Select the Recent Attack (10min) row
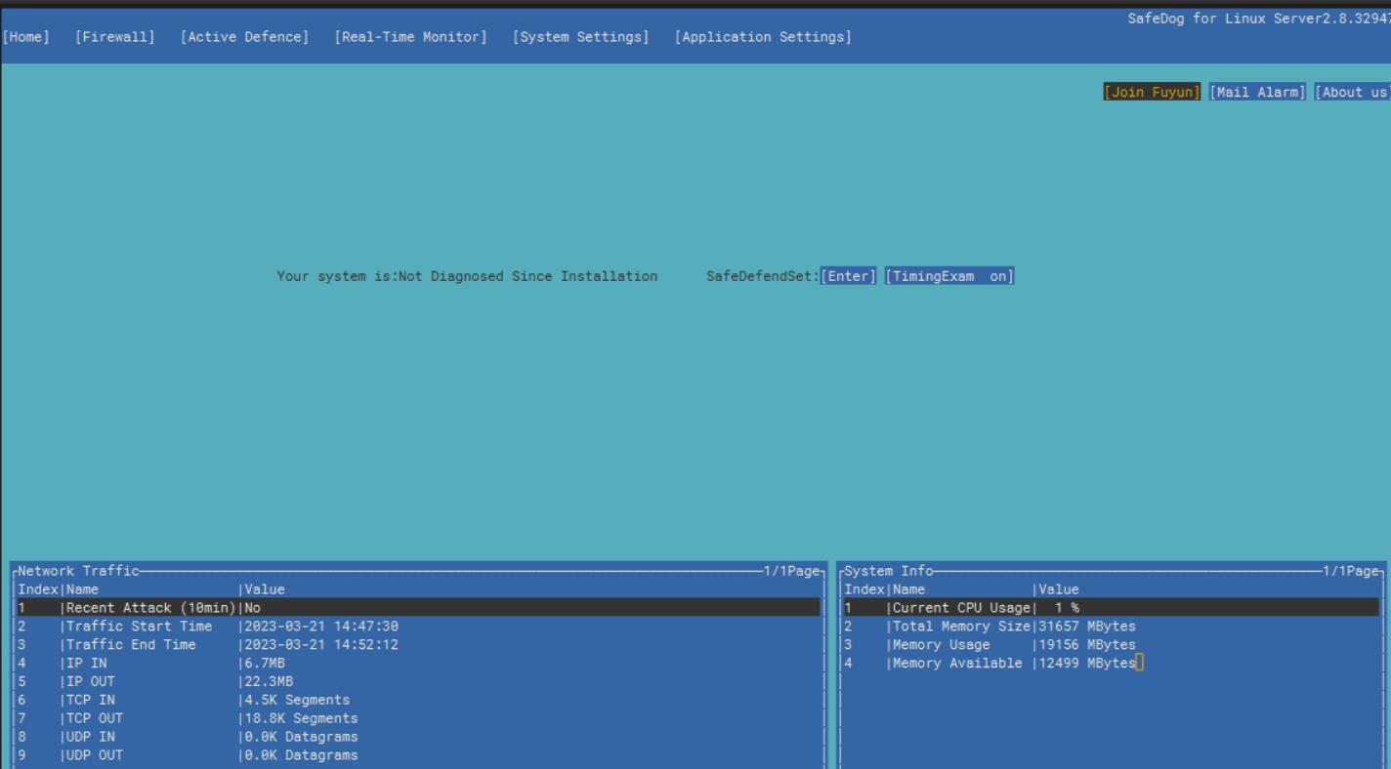 [418, 608]
